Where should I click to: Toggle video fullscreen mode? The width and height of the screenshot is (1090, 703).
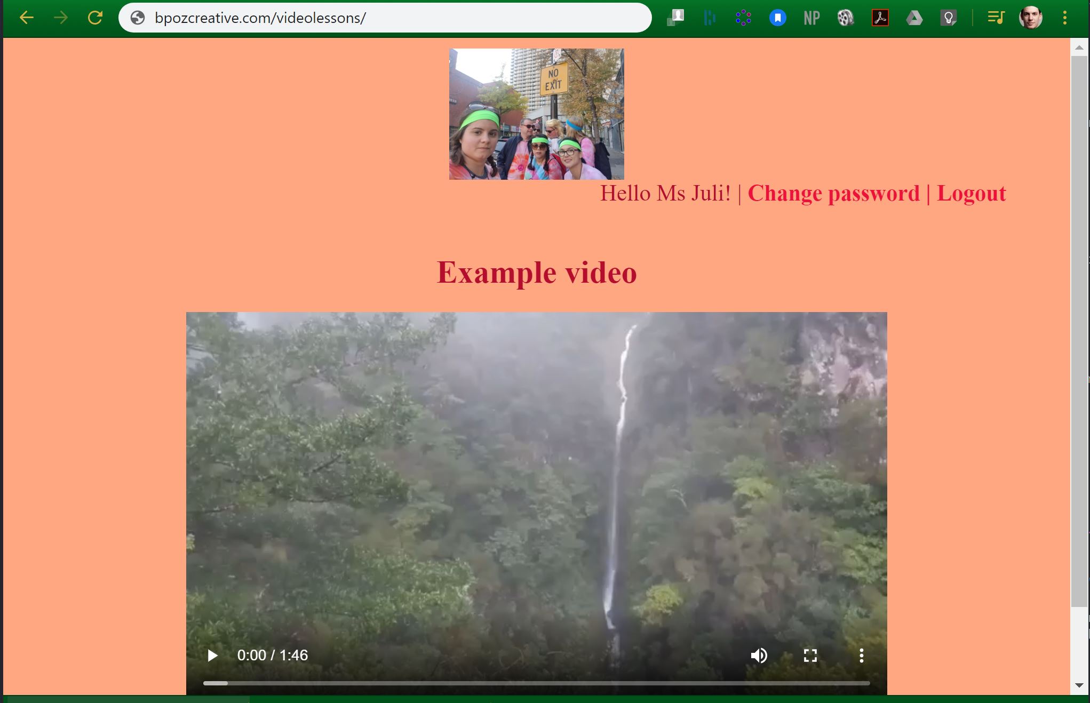click(810, 656)
